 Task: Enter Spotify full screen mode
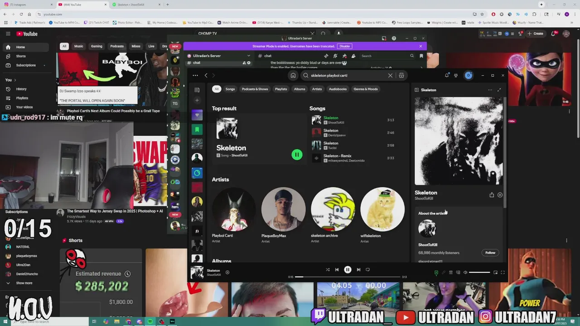(503, 273)
